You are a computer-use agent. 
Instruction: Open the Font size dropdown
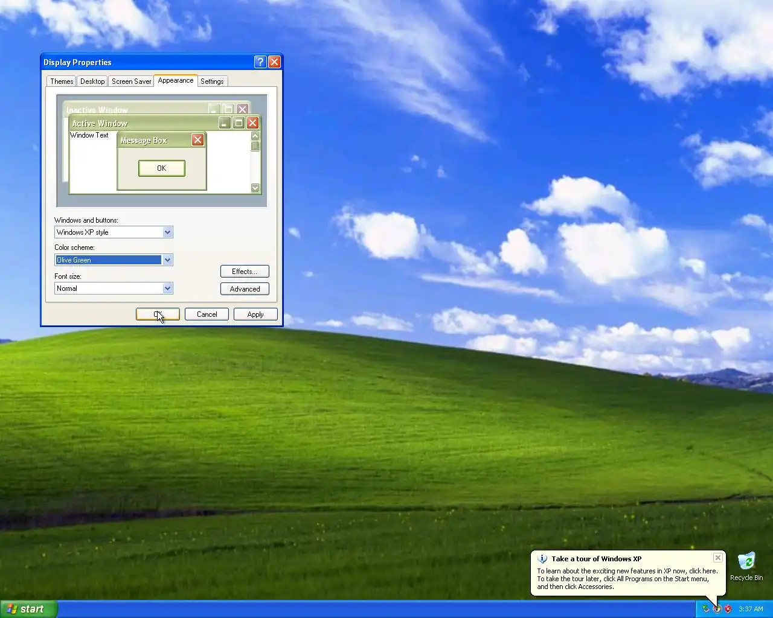click(168, 288)
